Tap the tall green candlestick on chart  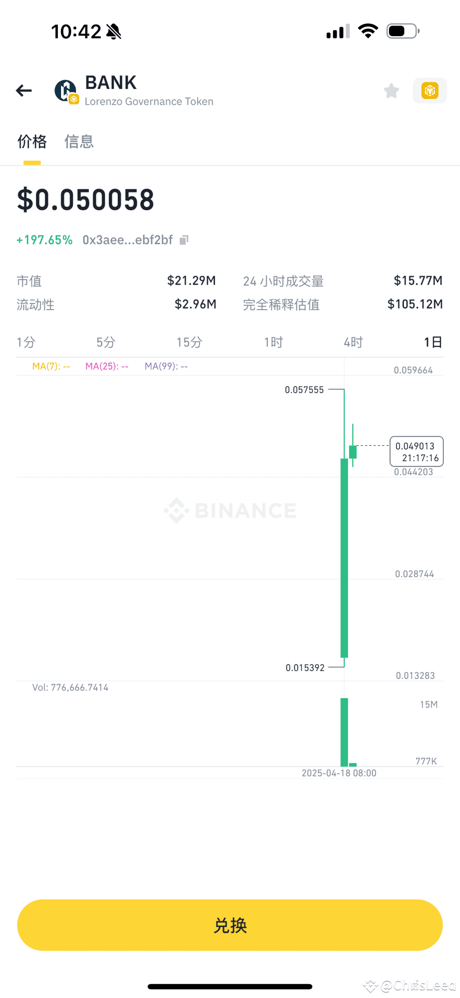coord(344,558)
